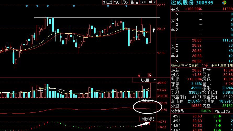Click the 17.85 price axis label
The width and height of the screenshot is (233, 131).
tap(161, 53)
